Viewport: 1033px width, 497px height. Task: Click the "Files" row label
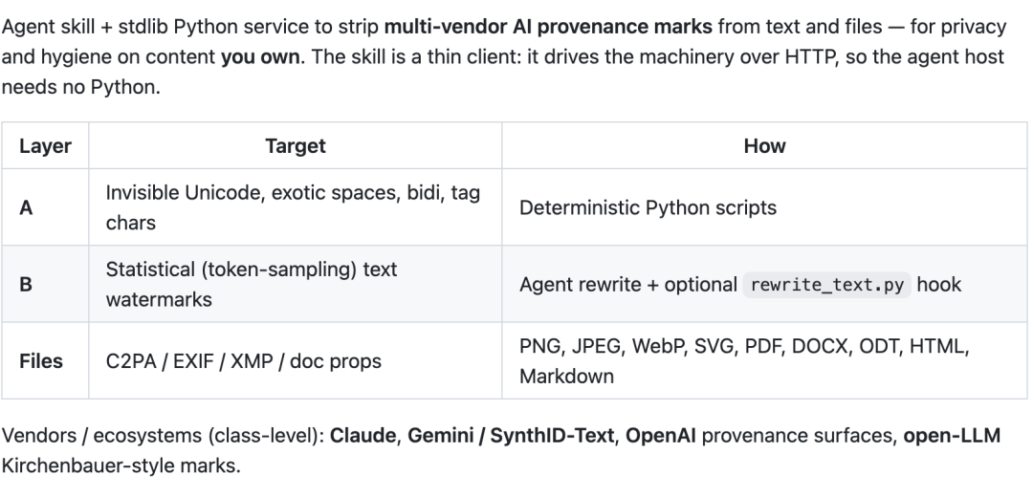[41, 361]
